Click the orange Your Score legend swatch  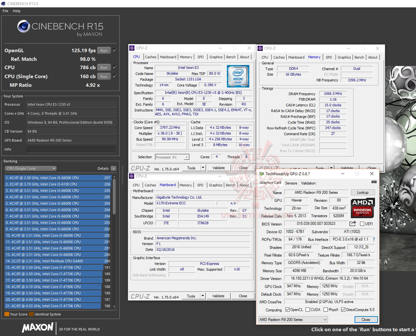7,314
